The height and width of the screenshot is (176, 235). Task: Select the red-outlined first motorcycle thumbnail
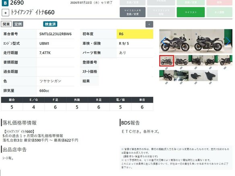coord(167,61)
